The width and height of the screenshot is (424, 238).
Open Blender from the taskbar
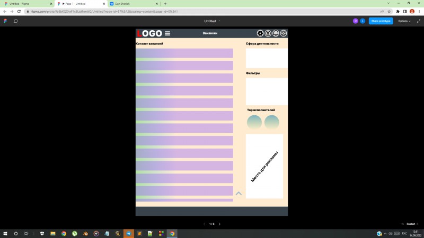click(x=85, y=234)
